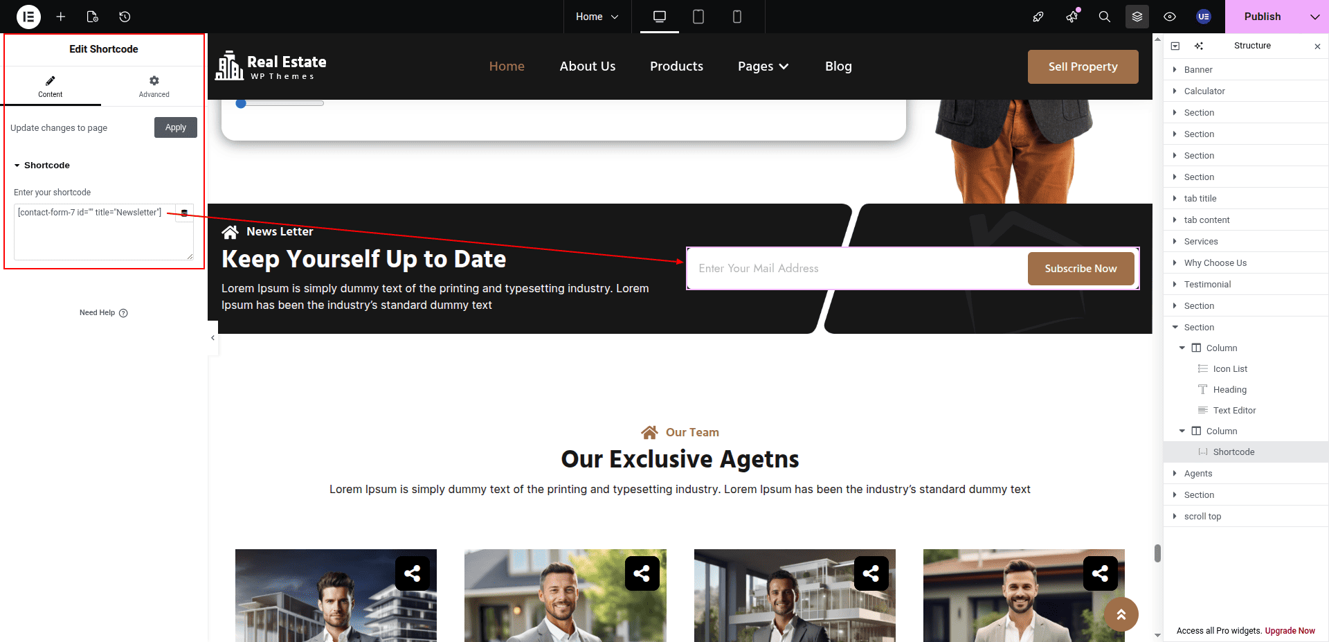1329x642 pixels.
Task: Open the About Us menu item
Action: tap(587, 66)
